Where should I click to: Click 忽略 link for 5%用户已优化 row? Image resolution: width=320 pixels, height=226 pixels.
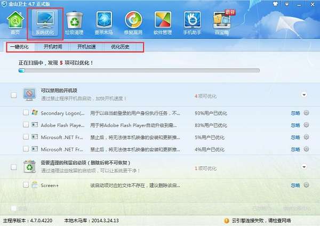[x=295, y=138]
